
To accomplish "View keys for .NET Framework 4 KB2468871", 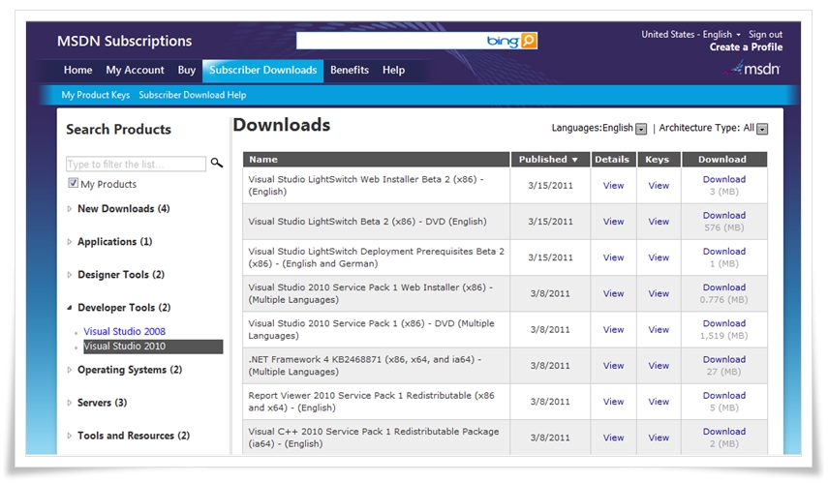I will [x=659, y=366].
